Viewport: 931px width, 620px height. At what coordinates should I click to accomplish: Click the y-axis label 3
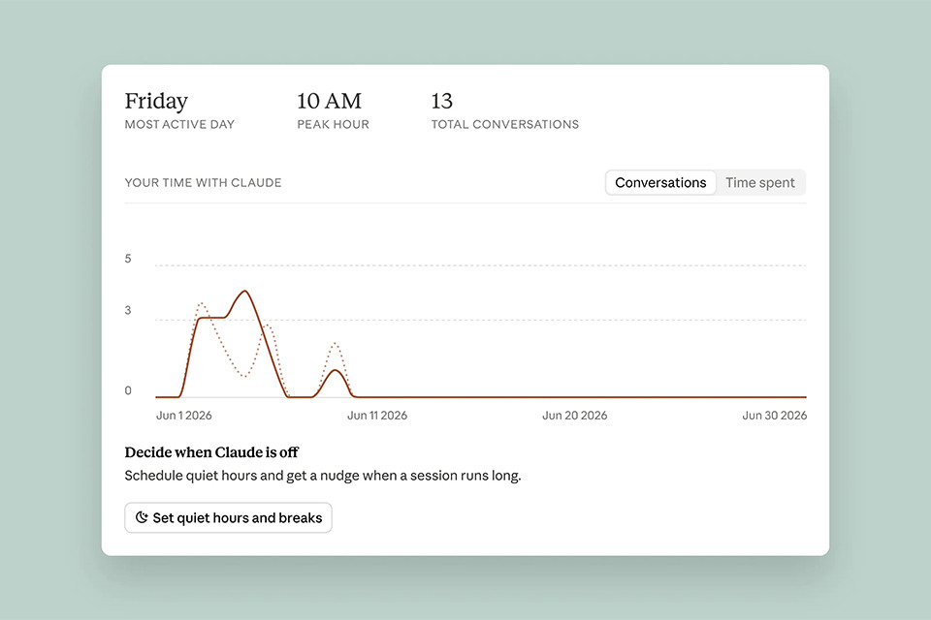point(128,310)
